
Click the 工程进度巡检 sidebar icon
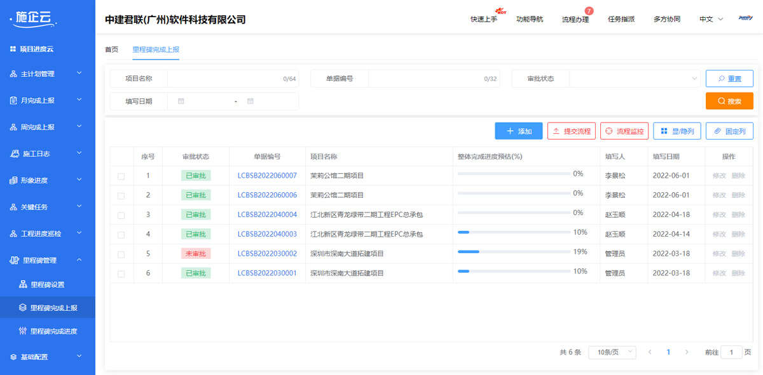13,234
